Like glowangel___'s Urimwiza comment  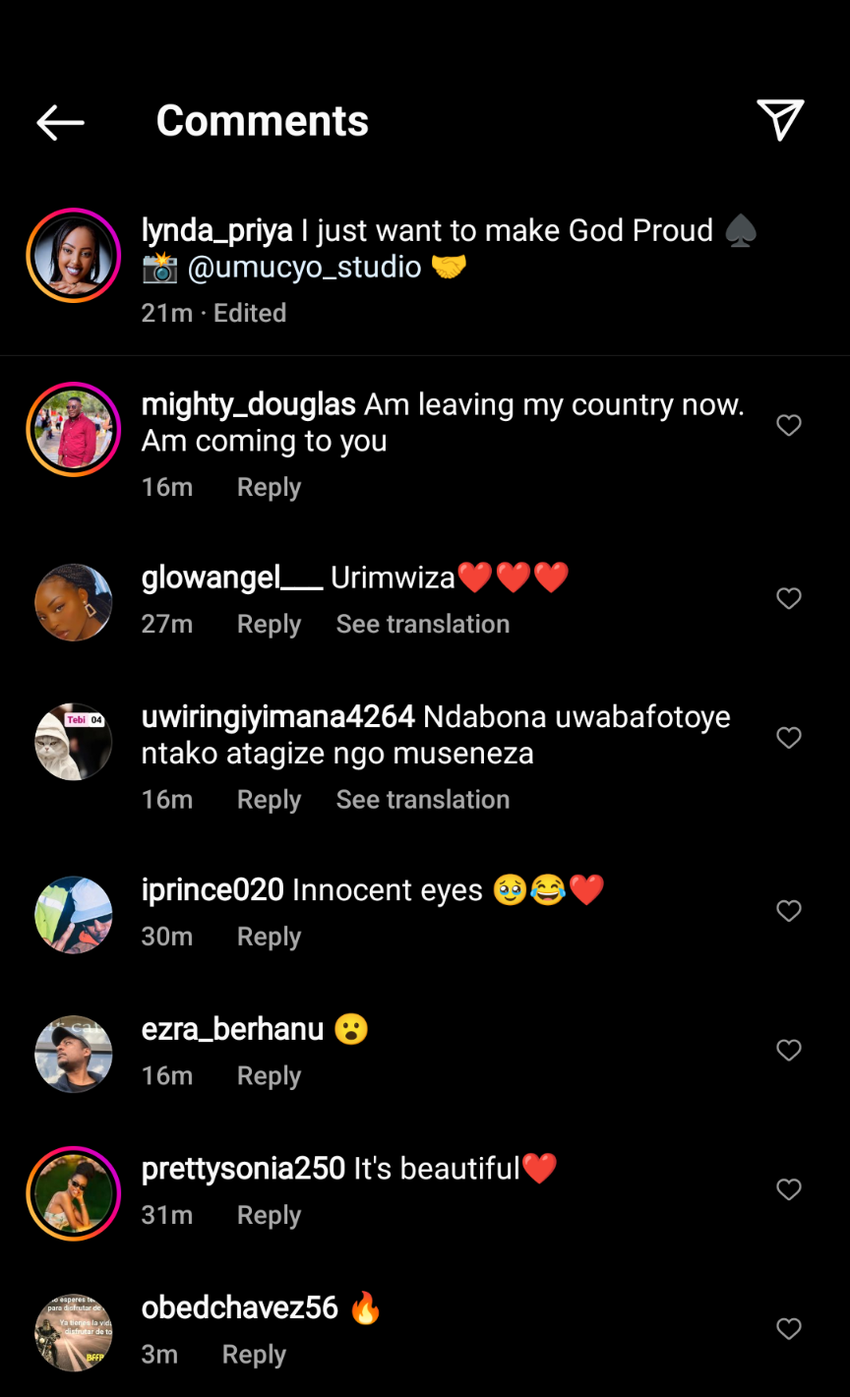click(x=789, y=598)
